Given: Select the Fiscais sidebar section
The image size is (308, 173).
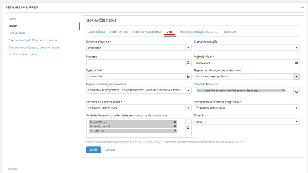Looking at the screenshot, I should click(13, 26).
